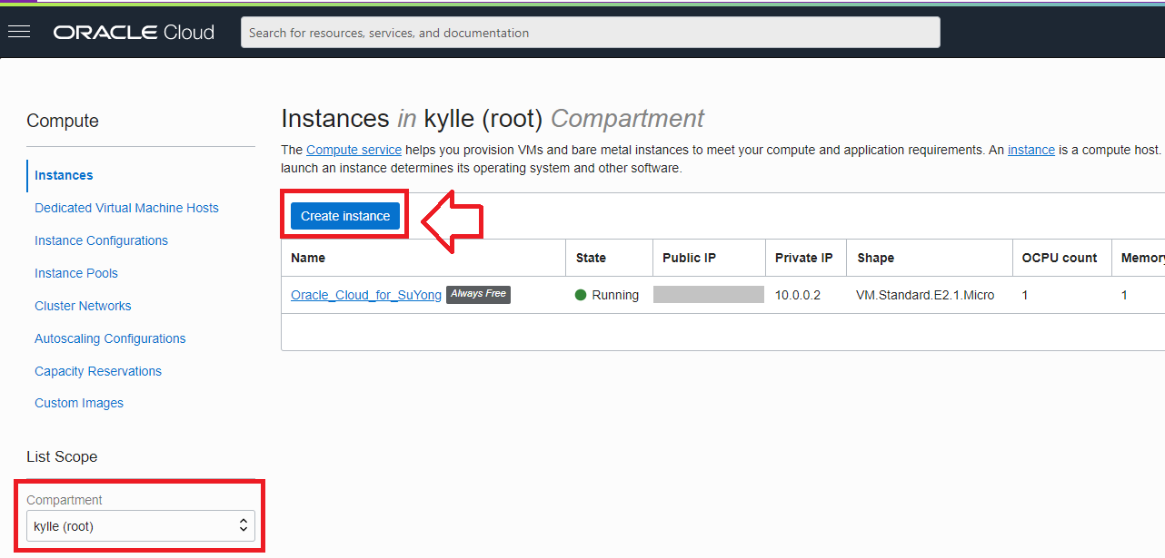
Task: Click the Instances page heading
Action: 493,119
